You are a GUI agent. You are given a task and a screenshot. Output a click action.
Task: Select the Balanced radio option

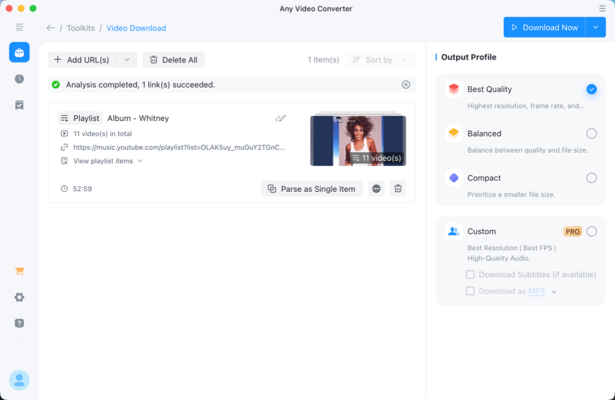click(x=592, y=133)
